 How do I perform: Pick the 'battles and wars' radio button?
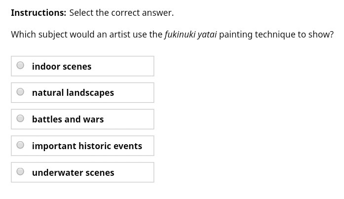click(x=20, y=119)
